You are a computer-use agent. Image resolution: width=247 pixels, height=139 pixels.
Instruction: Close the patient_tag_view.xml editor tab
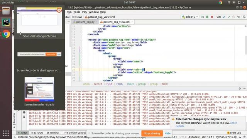(x=132, y=22)
